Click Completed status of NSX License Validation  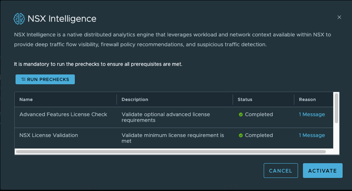[x=259, y=135]
